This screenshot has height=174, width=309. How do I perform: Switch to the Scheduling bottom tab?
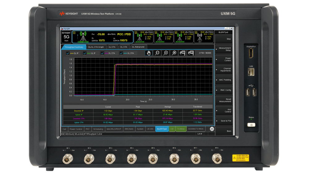[98, 129]
